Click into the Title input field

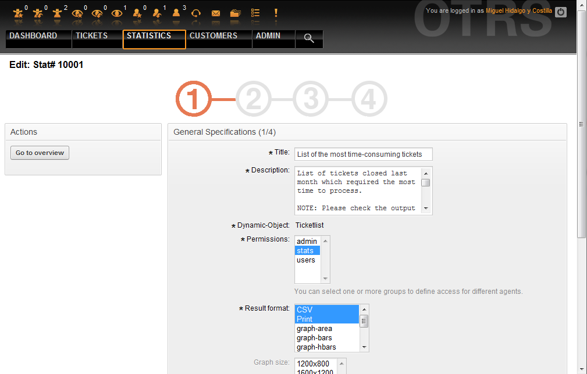click(363, 154)
